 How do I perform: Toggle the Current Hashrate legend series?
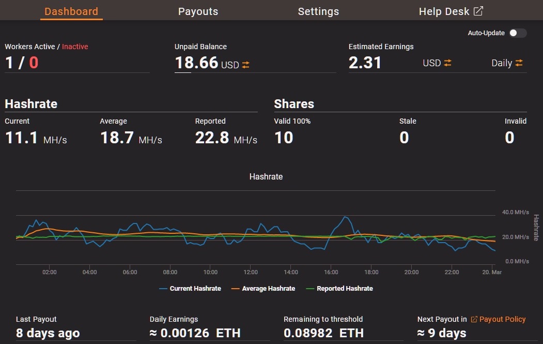(x=190, y=289)
